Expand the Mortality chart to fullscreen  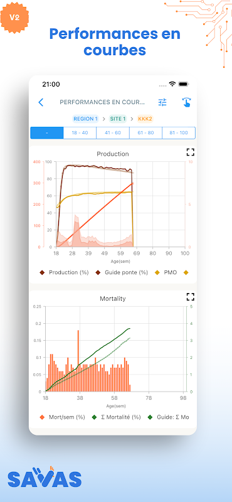tap(191, 297)
